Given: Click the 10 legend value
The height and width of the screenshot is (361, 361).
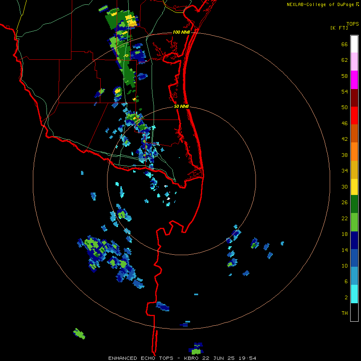Looking at the screenshot, I should click(345, 266).
